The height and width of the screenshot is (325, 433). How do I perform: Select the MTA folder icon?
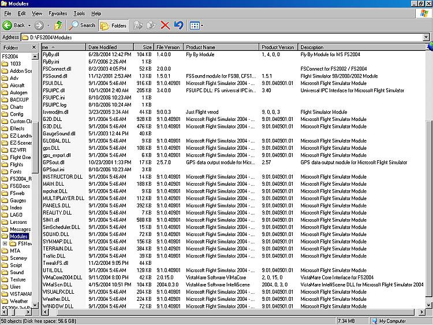5,250
